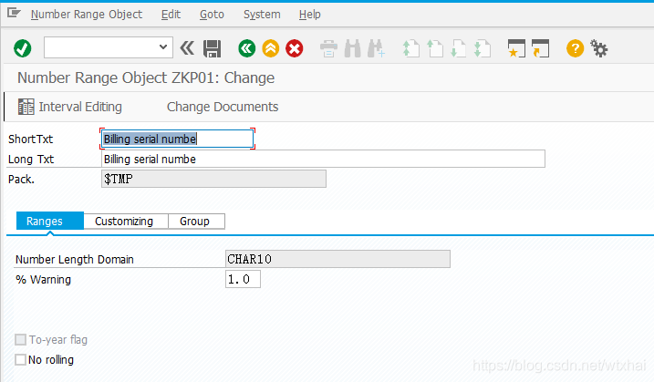Viewport: 654px width, 382px height.
Task: Jump to First Page icon
Action: click(410, 48)
